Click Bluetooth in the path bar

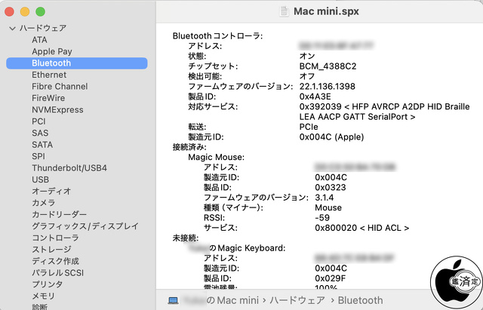361,300
